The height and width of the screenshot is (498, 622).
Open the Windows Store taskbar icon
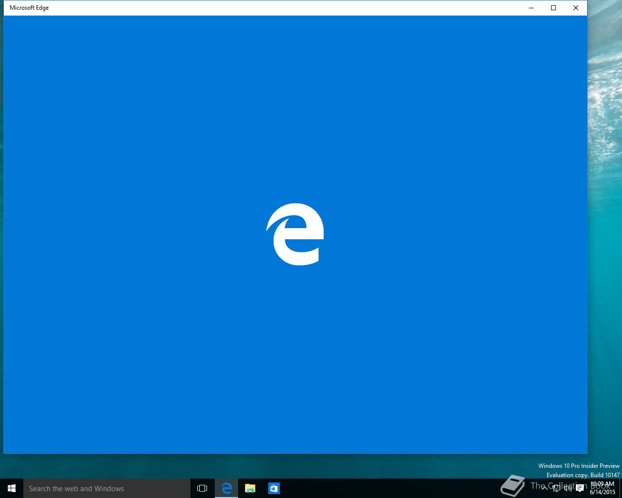point(274,488)
